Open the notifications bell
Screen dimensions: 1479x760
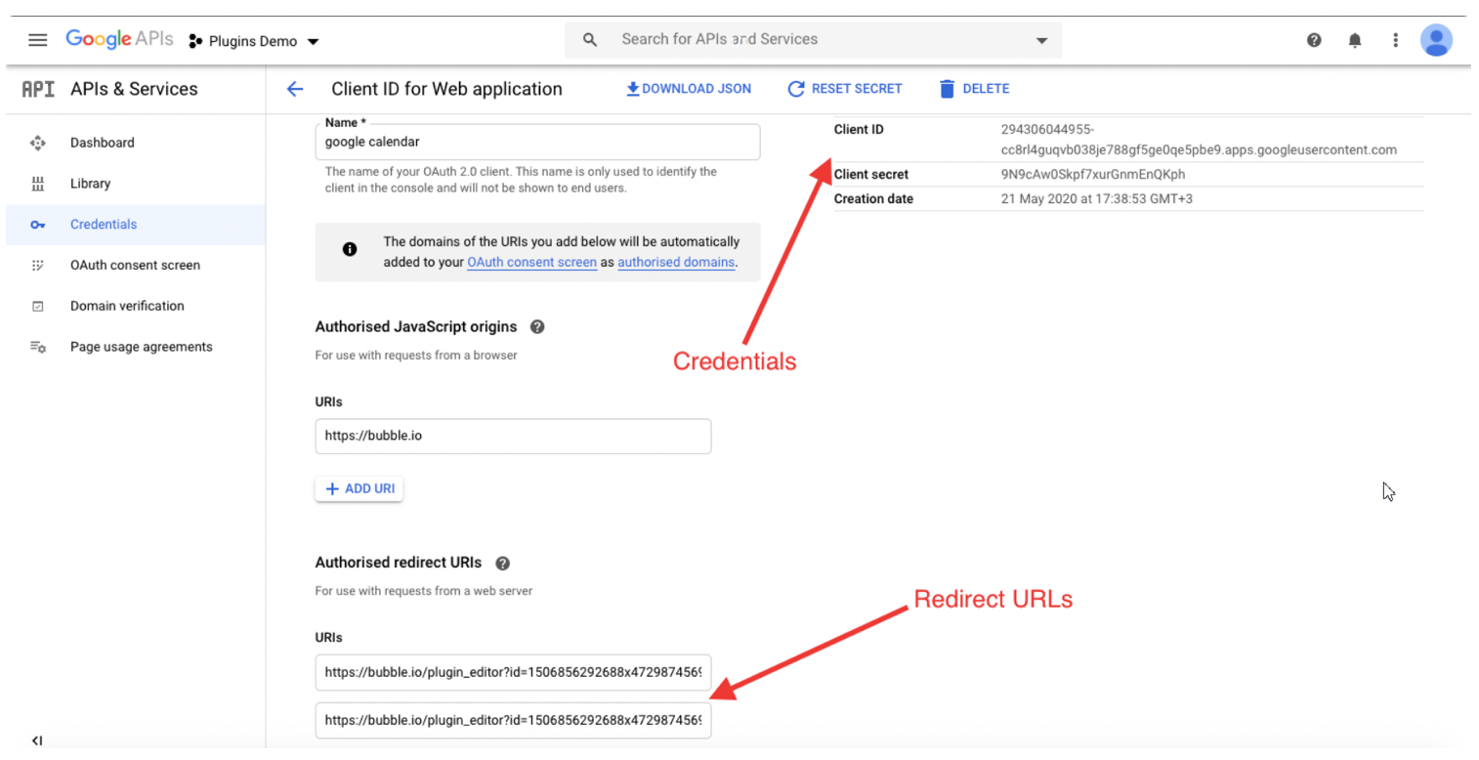tap(1355, 40)
